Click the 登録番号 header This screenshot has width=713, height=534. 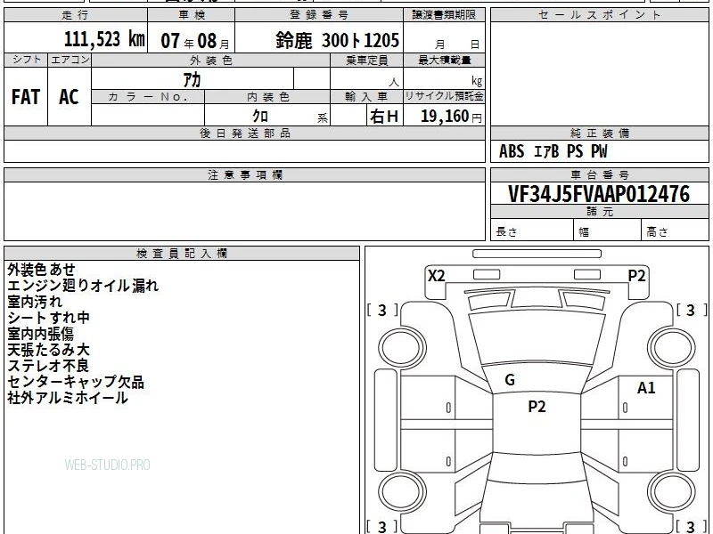(x=319, y=15)
